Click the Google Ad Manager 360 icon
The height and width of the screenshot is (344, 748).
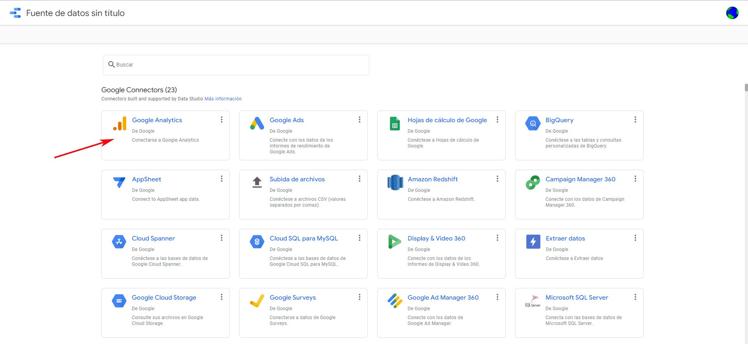pyautogui.click(x=395, y=301)
